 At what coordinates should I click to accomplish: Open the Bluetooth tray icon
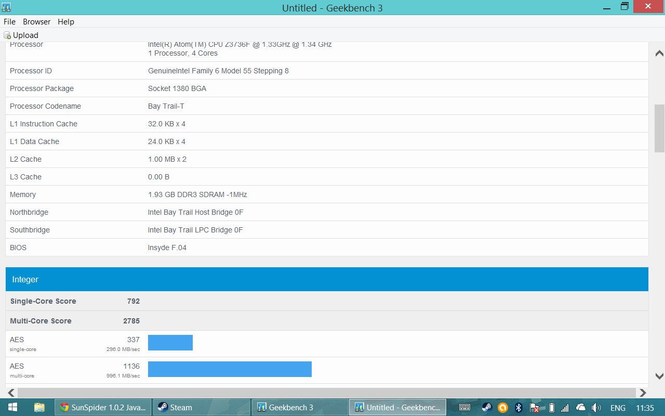pos(518,407)
